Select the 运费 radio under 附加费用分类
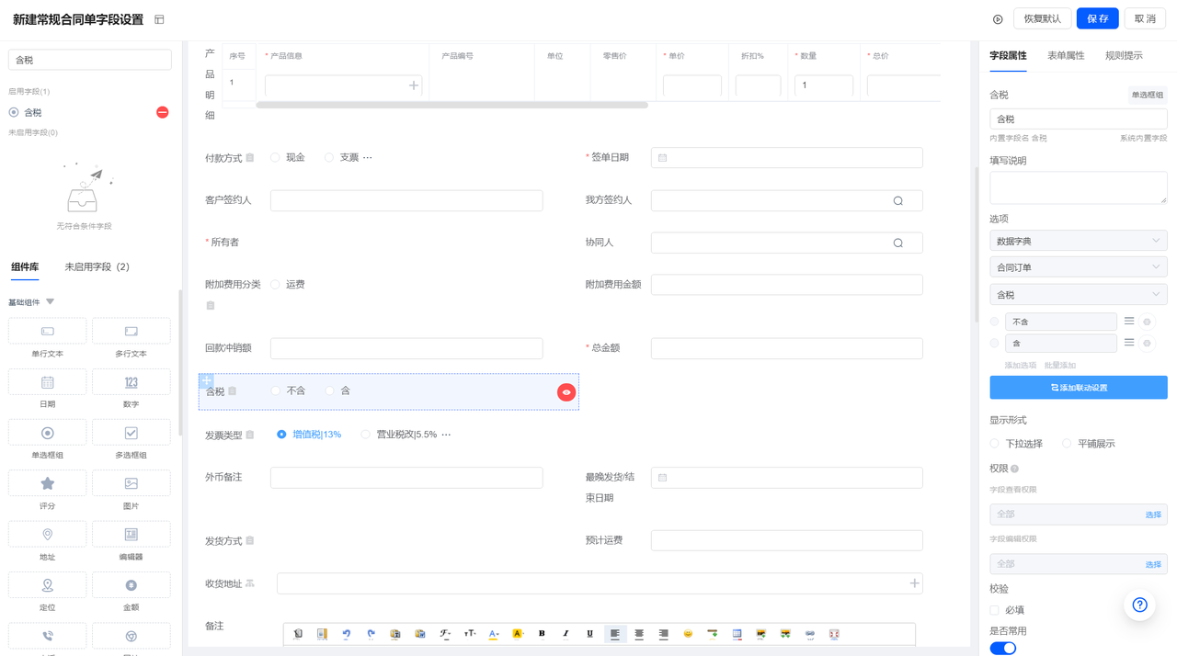The width and height of the screenshot is (1177, 656). (275, 285)
